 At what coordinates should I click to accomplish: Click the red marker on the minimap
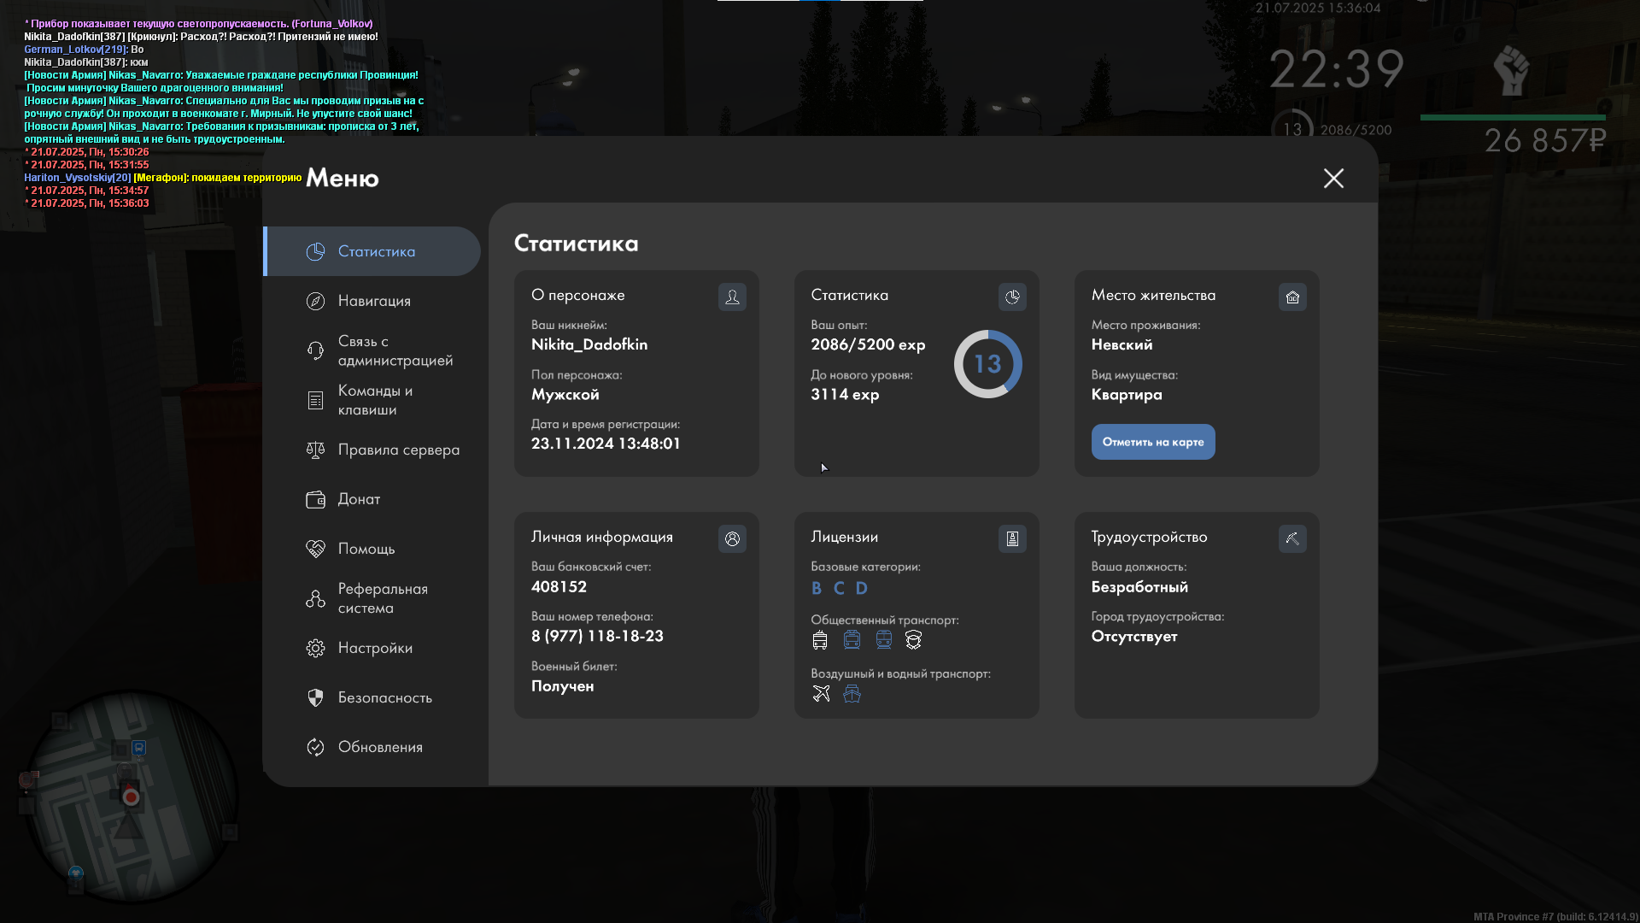(x=131, y=797)
